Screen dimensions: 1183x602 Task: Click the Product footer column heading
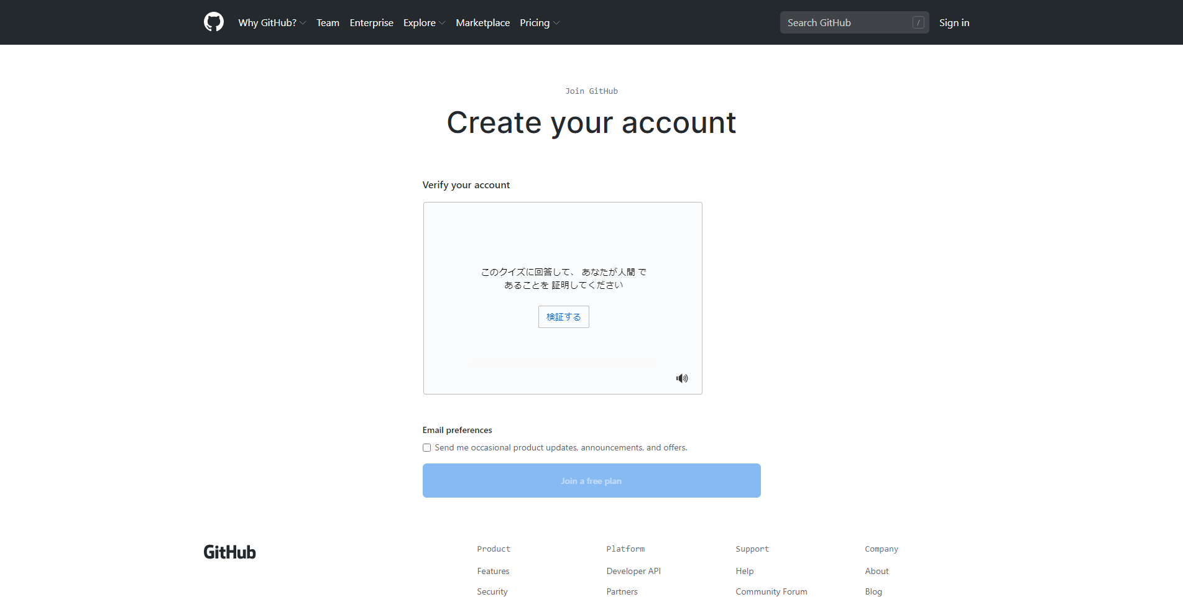tap(494, 549)
